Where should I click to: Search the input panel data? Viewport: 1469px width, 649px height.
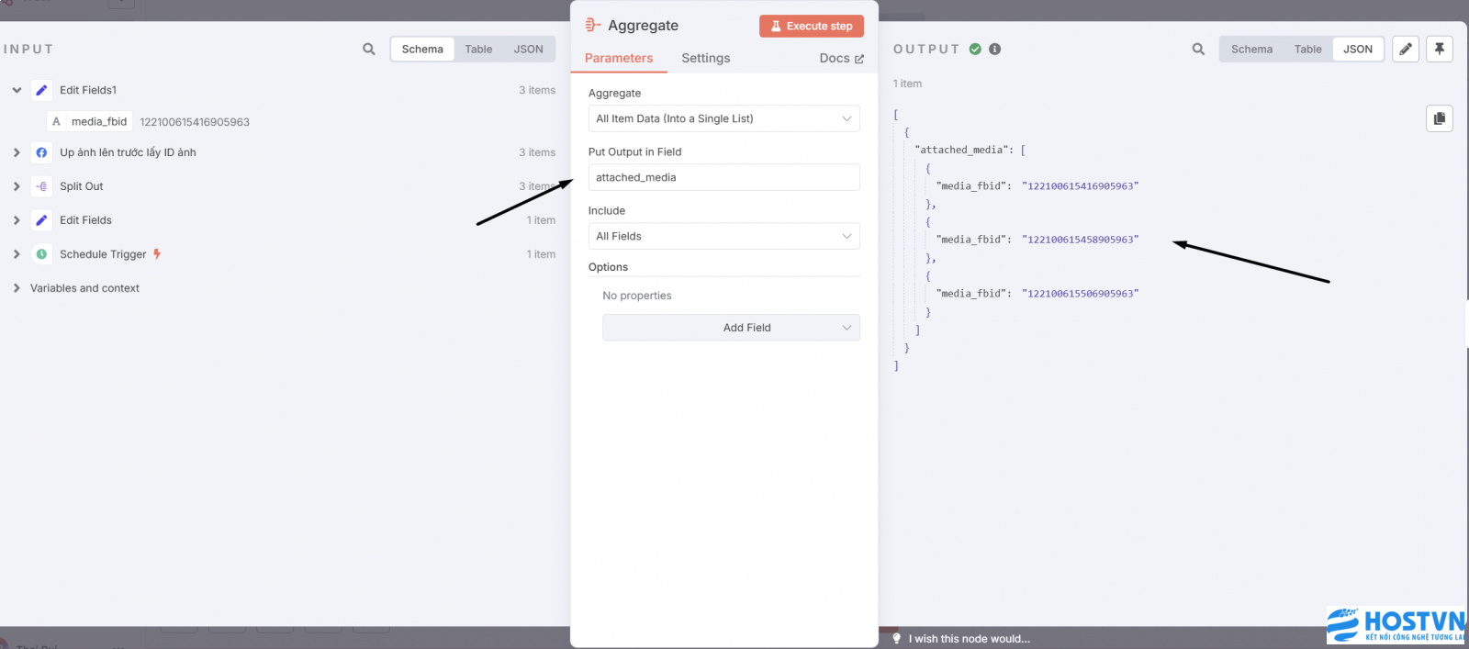[369, 50]
